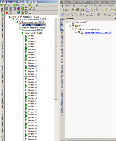Click the olive pointer selection icon in LesIS

(x=26, y=13)
